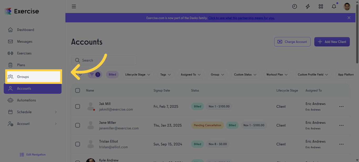Click the Add New Client button
359x162 pixels.
[x=332, y=42]
